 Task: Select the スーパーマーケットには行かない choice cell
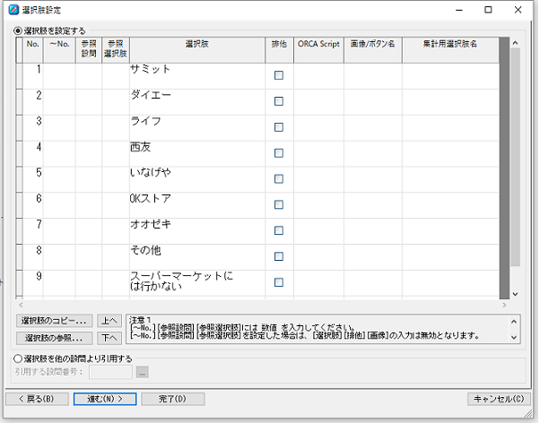click(x=197, y=283)
